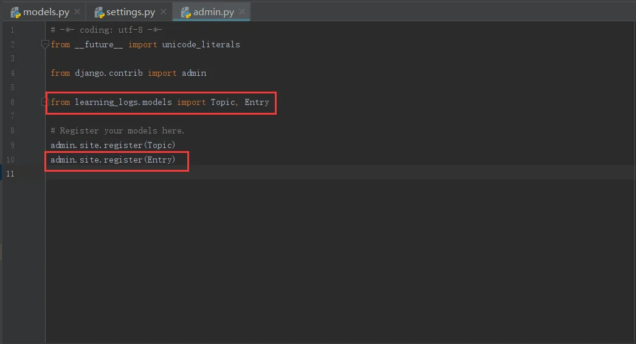636x344 pixels.
Task: Collapse the import block fold marker on line 2
Action: pos(45,44)
